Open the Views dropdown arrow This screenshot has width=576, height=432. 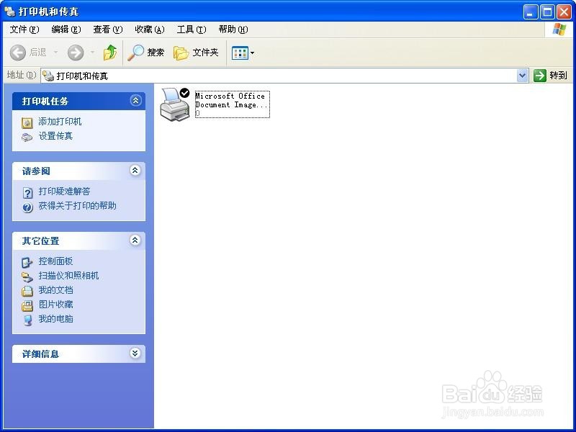click(x=253, y=53)
